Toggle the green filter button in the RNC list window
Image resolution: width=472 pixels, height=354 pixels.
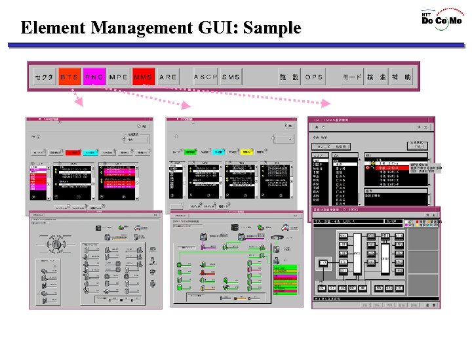(190, 151)
